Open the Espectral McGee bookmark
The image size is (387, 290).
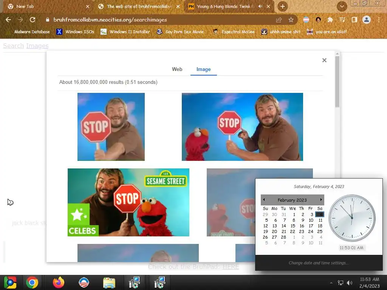pos(234,32)
